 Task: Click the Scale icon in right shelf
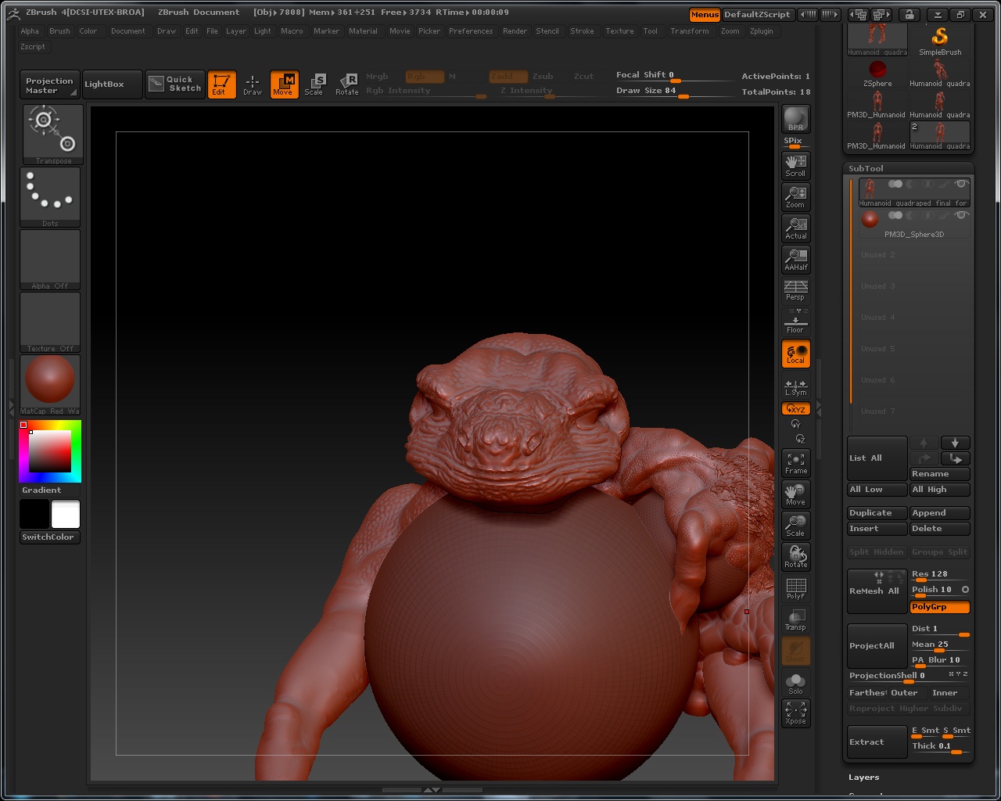click(x=795, y=526)
